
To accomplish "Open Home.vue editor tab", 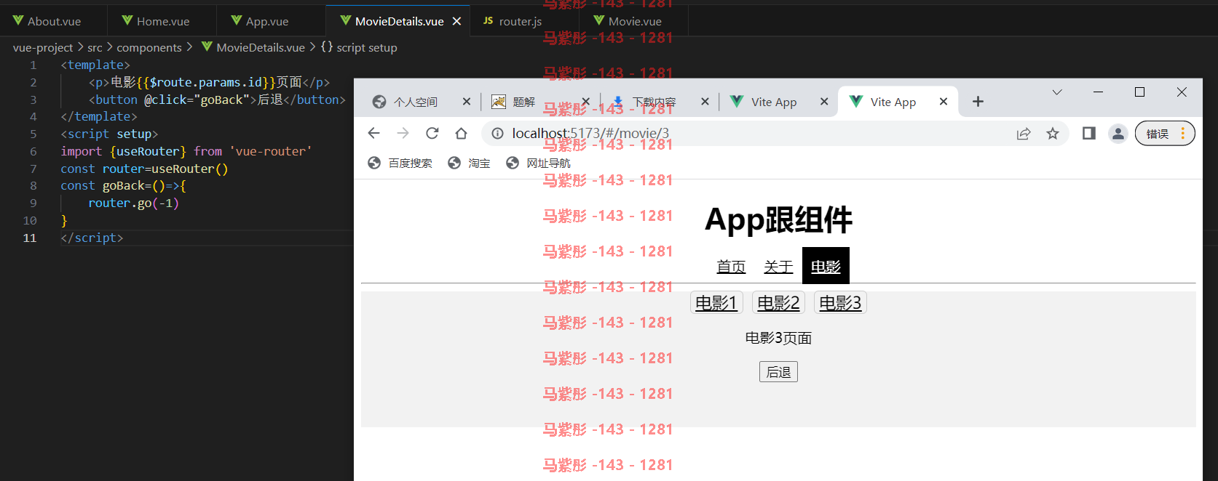I will (x=162, y=21).
